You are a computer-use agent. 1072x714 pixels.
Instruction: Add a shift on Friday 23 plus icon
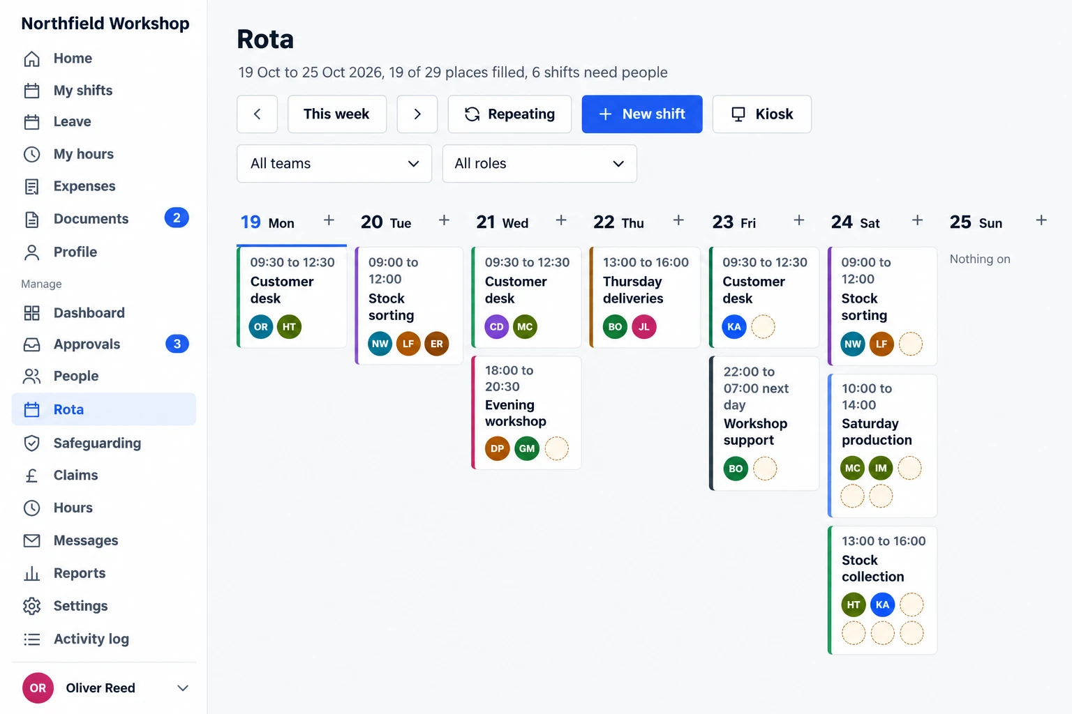(x=799, y=220)
